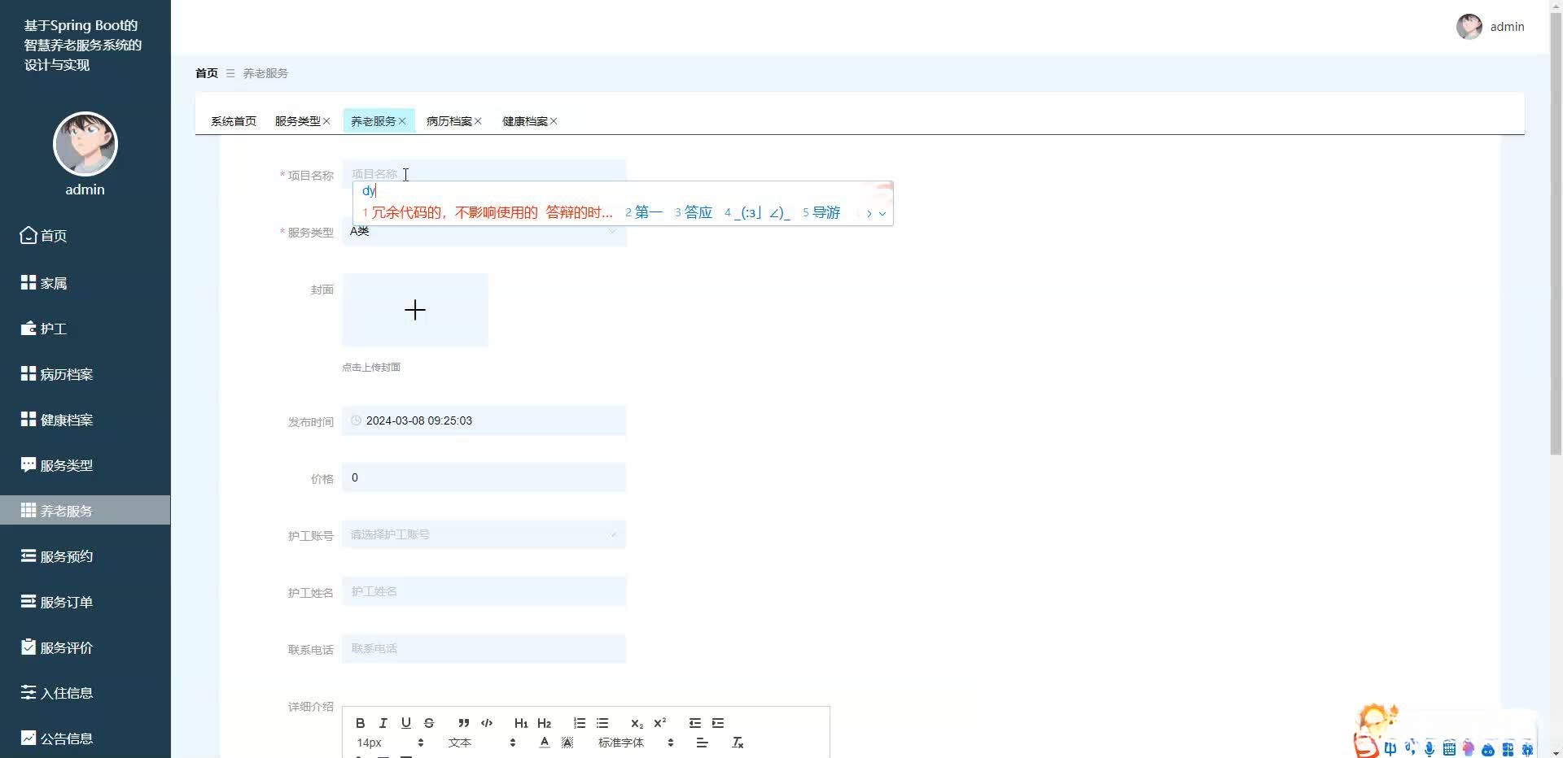Insert a code block in the editor
Screen dimensions: 1563x758
point(487,723)
